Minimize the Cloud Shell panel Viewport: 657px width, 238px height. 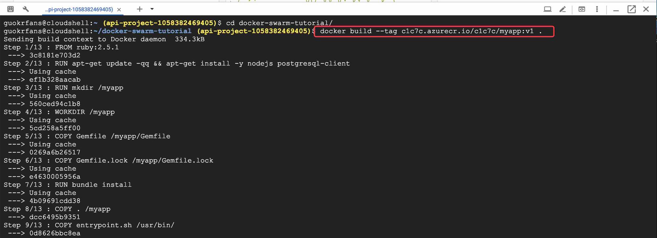[x=616, y=10]
